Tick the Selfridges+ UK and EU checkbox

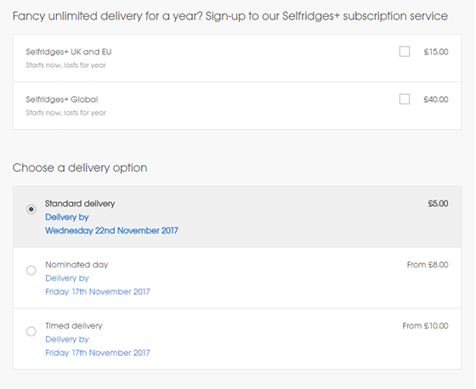point(405,52)
